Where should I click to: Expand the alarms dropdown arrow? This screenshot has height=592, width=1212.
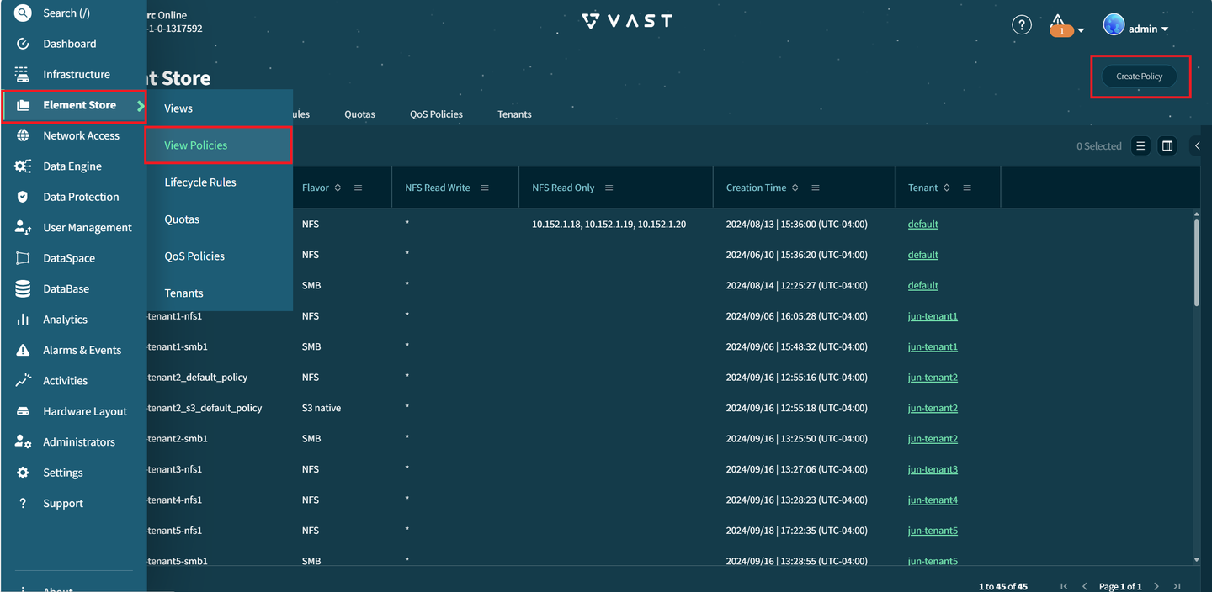click(1081, 30)
